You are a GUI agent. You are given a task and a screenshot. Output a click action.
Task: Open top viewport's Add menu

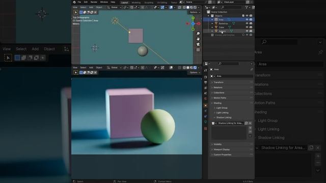coord(91,7)
